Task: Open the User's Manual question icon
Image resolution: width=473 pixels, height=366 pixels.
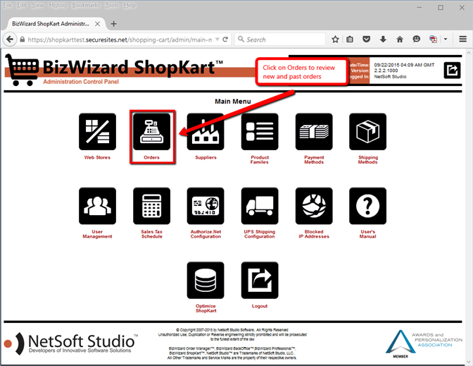Action: pos(367,206)
